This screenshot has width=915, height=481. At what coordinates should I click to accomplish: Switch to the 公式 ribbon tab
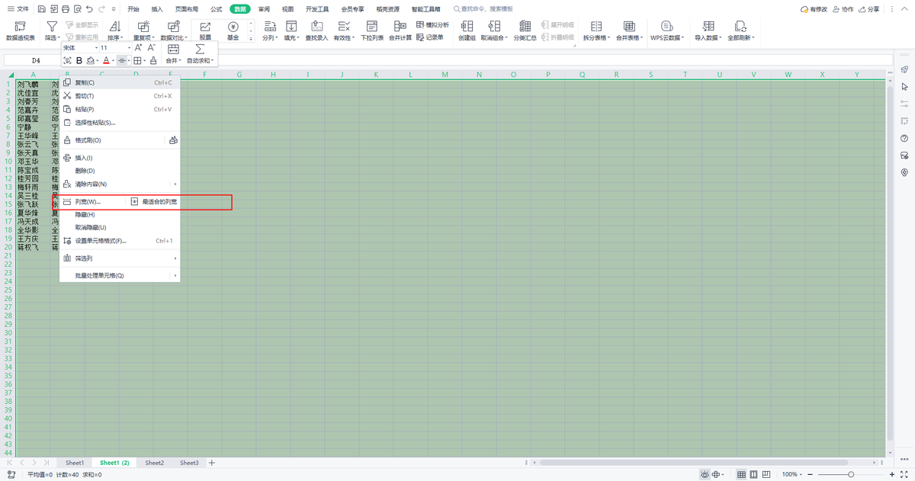pos(217,9)
